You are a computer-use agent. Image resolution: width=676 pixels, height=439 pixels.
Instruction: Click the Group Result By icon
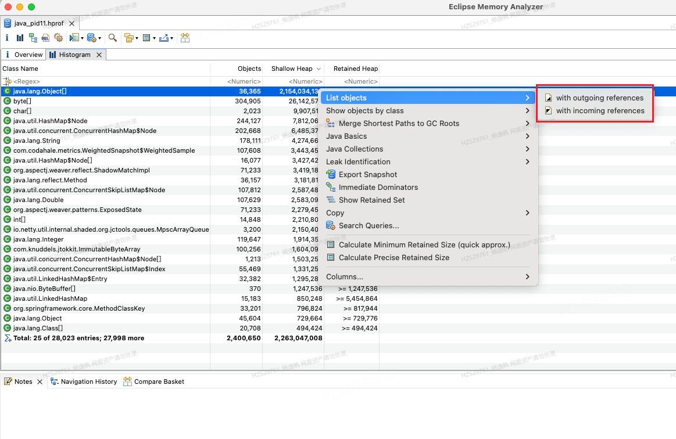click(x=128, y=38)
